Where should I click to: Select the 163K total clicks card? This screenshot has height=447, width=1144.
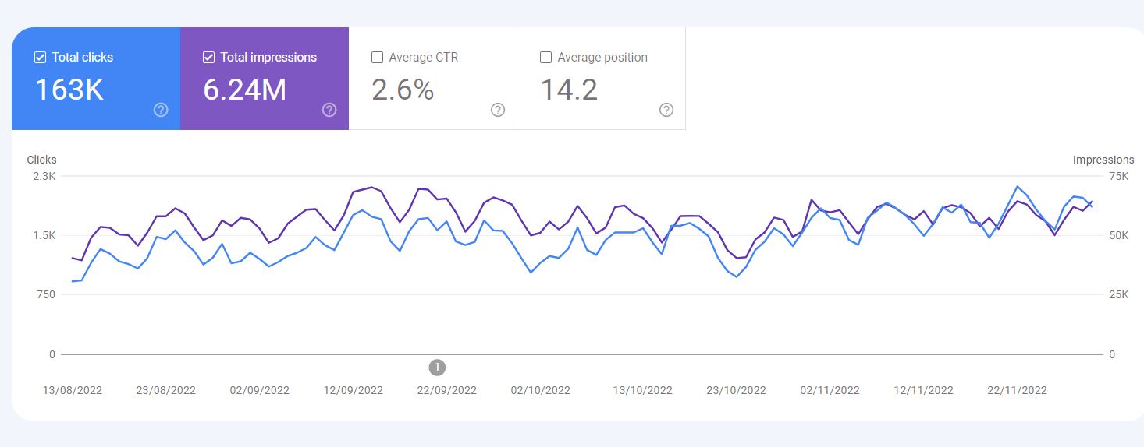tap(96, 79)
